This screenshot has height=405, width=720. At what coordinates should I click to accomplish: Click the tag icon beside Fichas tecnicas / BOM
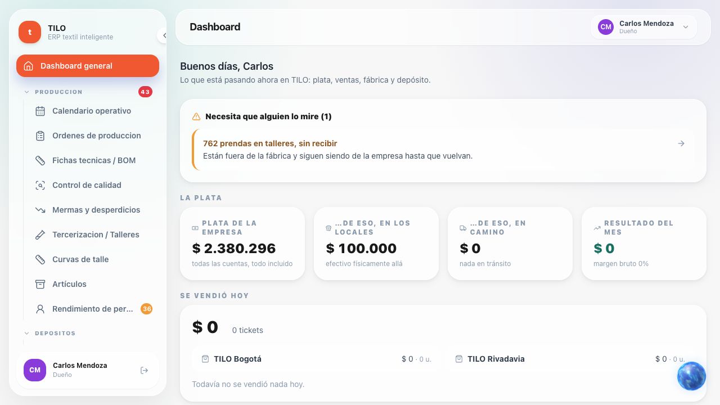click(40, 160)
